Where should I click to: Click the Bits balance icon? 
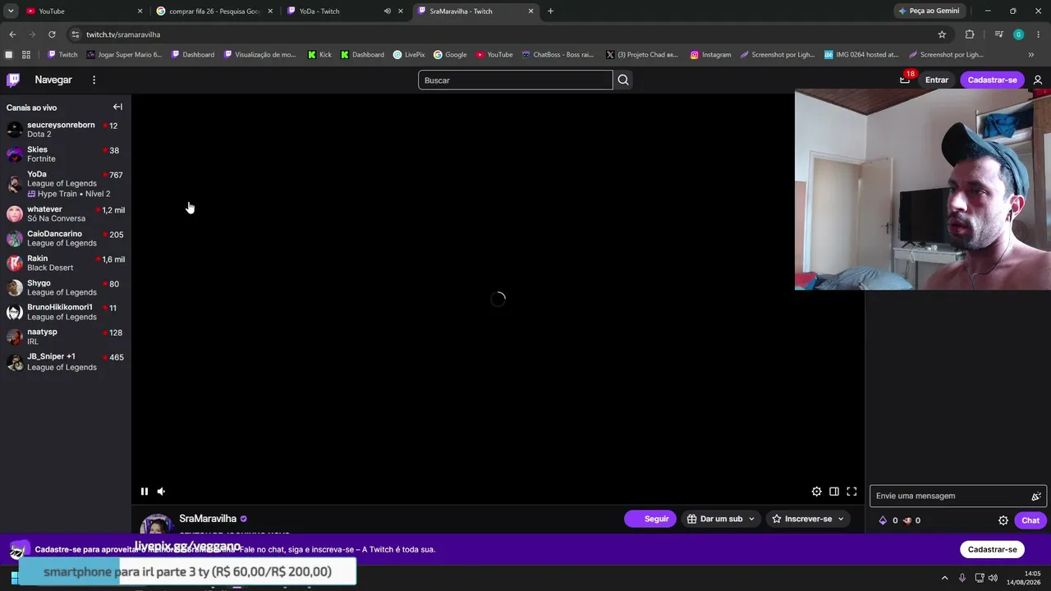883,520
